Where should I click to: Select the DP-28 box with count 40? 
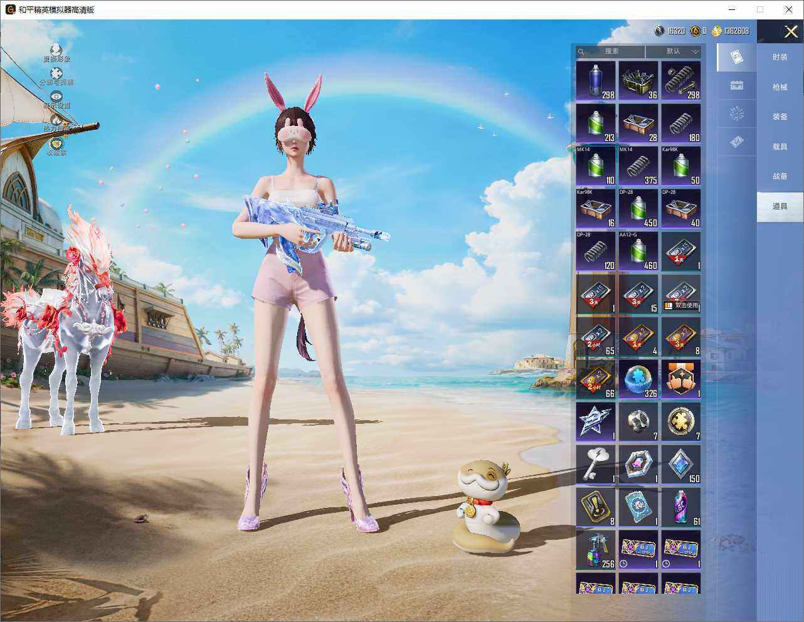click(x=681, y=209)
